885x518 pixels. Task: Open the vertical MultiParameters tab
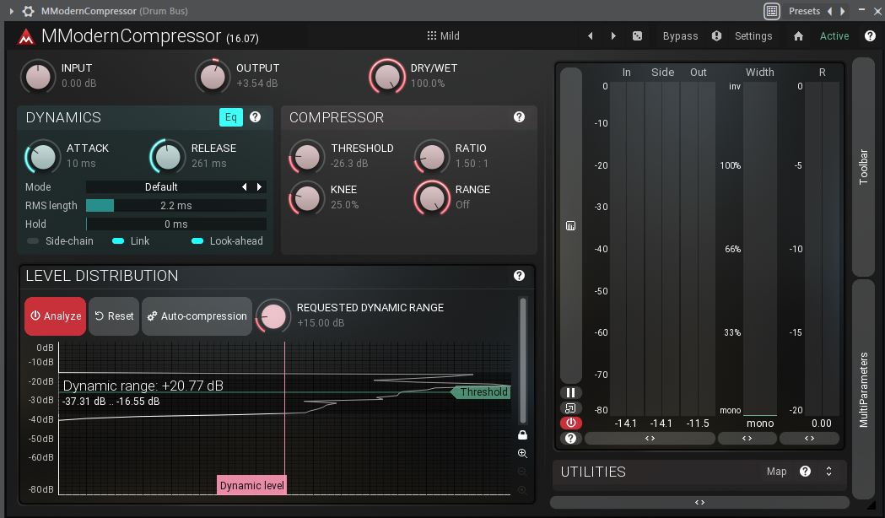[x=863, y=390]
